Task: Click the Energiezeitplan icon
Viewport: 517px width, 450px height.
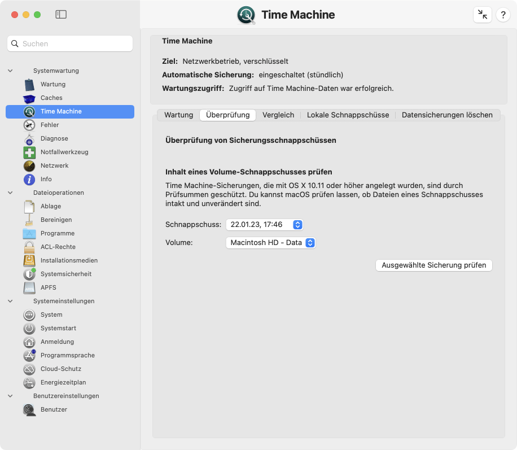Action: point(29,382)
